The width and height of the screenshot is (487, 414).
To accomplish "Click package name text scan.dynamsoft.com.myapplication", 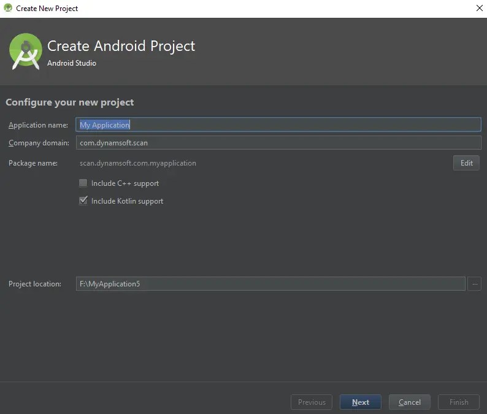I will (138, 163).
